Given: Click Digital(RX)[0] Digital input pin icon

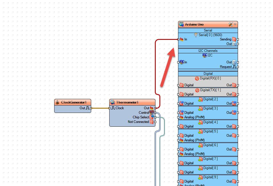Looking at the screenshot, I should tap(182, 85).
